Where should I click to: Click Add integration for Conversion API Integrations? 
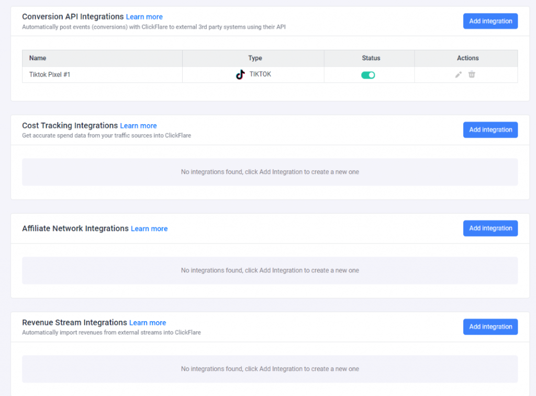click(x=490, y=21)
